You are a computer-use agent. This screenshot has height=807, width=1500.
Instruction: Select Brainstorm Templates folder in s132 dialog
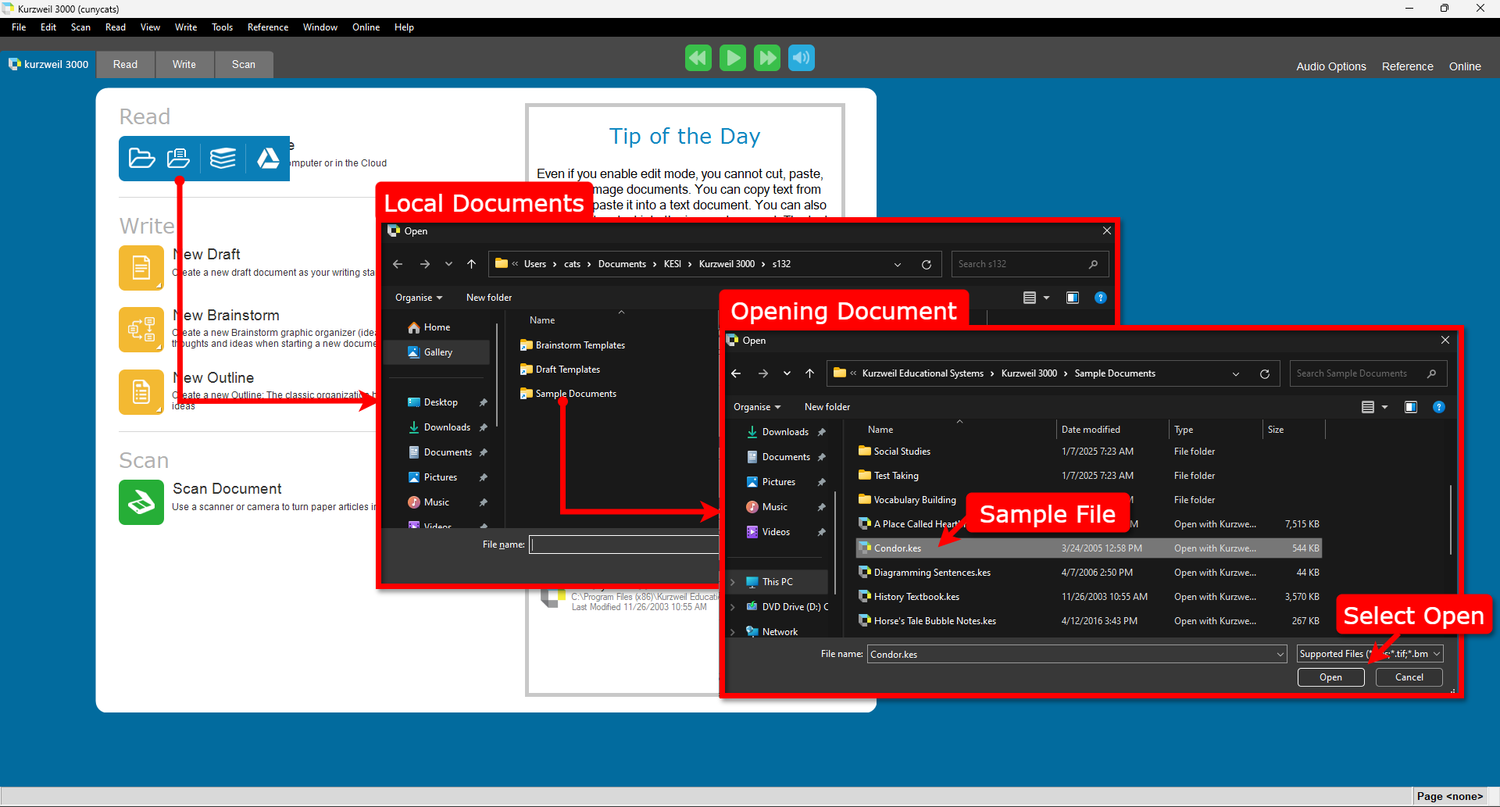pos(573,345)
